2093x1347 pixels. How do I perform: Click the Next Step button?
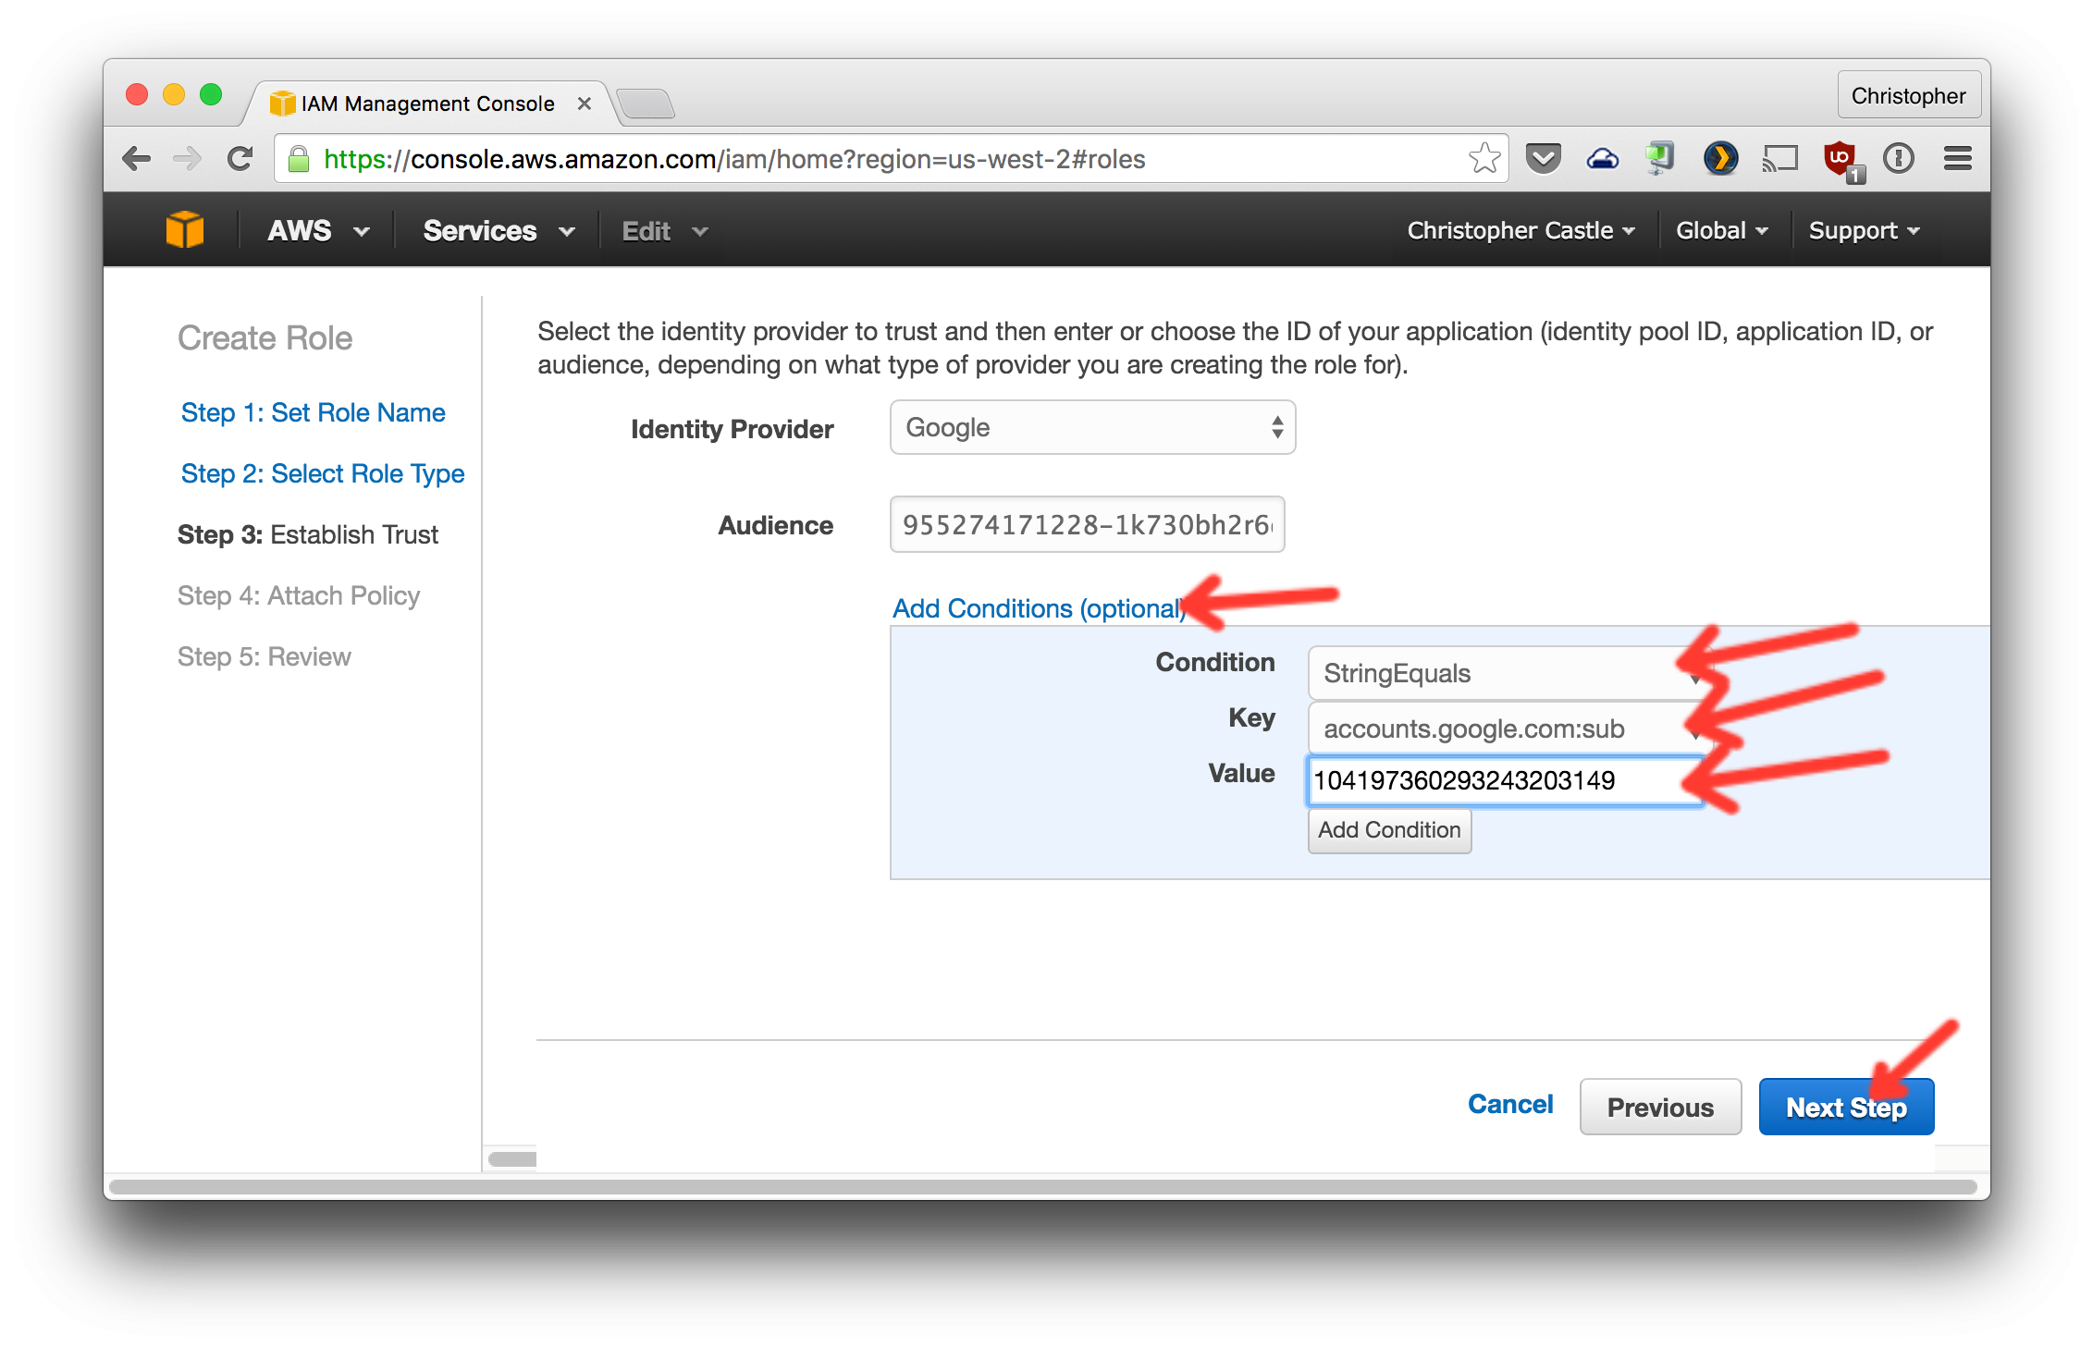[1842, 1108]
